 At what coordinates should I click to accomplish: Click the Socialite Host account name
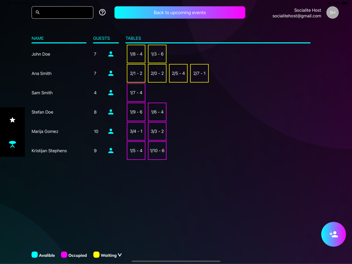pyautogui.click(x=308, y=10)
